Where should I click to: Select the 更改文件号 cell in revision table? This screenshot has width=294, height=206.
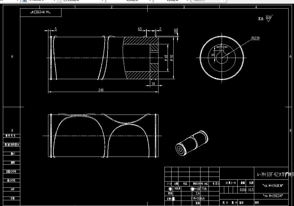click(x=198, y=184)
